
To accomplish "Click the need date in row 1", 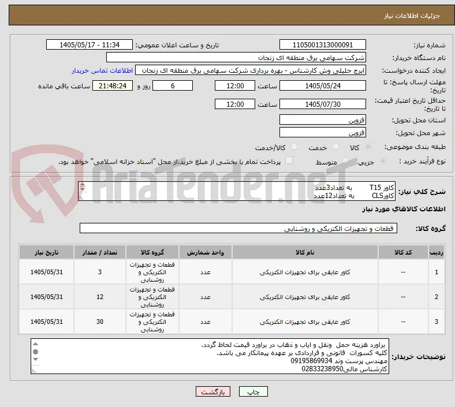I will click(46, 272).
